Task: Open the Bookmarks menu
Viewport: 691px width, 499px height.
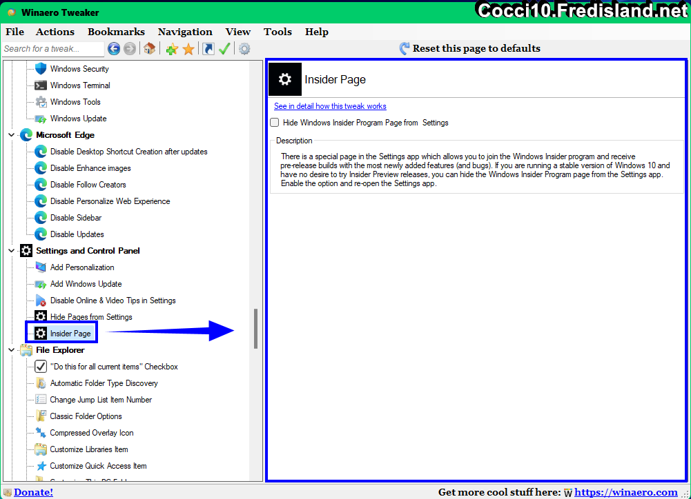Action: tap(117, 32)
